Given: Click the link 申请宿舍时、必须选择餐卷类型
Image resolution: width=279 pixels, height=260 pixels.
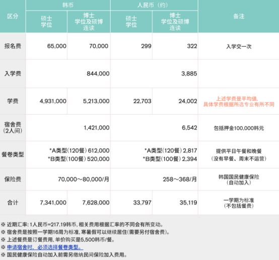Looking at the screenshot, I should pyautogui.click(x=45, y=247).
